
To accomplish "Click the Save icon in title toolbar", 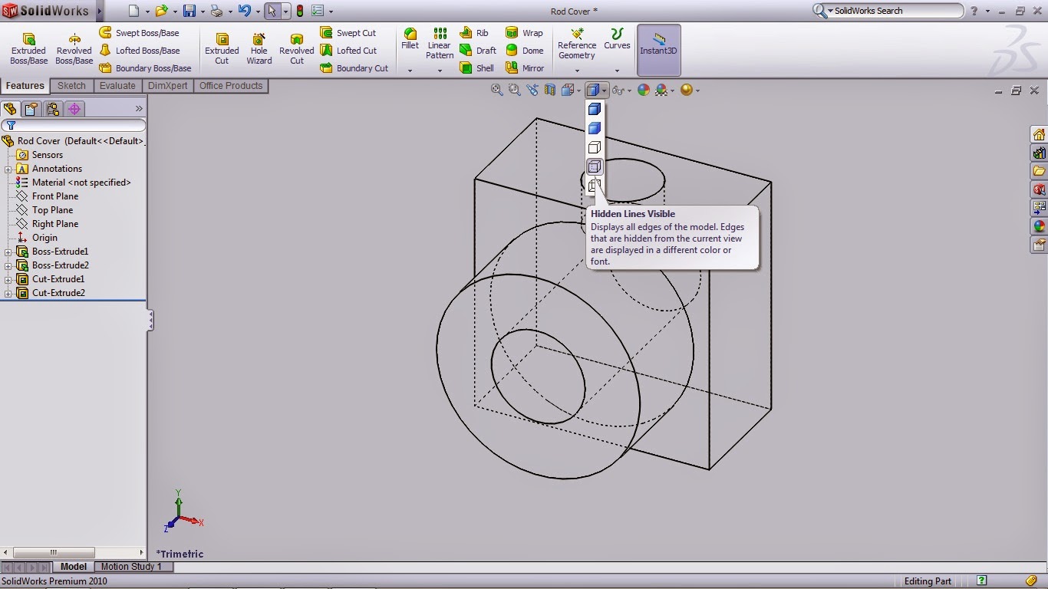I will coord(189,11).
